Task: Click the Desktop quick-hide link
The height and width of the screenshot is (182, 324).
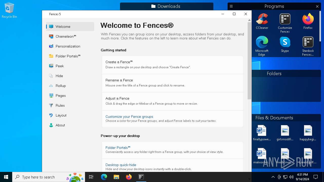Action: pos(121,165)
